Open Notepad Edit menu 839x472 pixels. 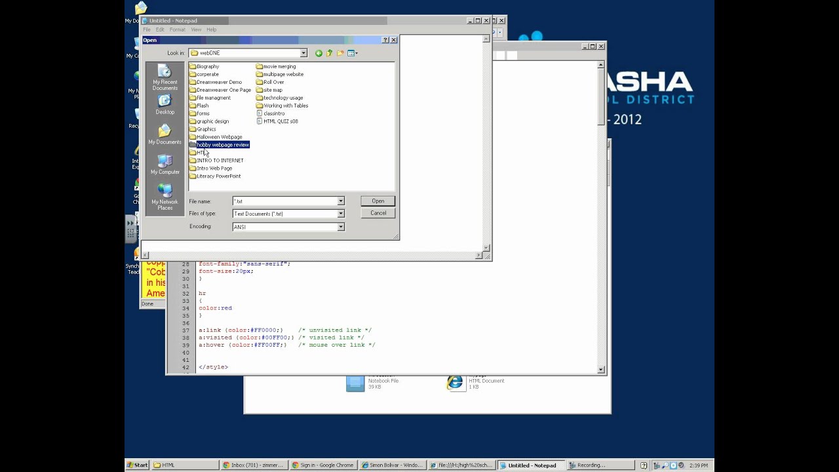pos(160,29)
